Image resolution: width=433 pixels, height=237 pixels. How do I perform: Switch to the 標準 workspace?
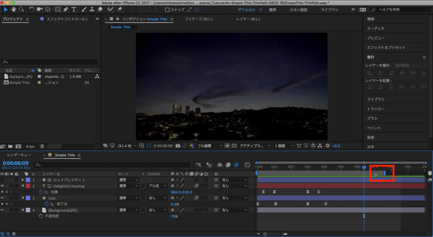tap(274, 10)
